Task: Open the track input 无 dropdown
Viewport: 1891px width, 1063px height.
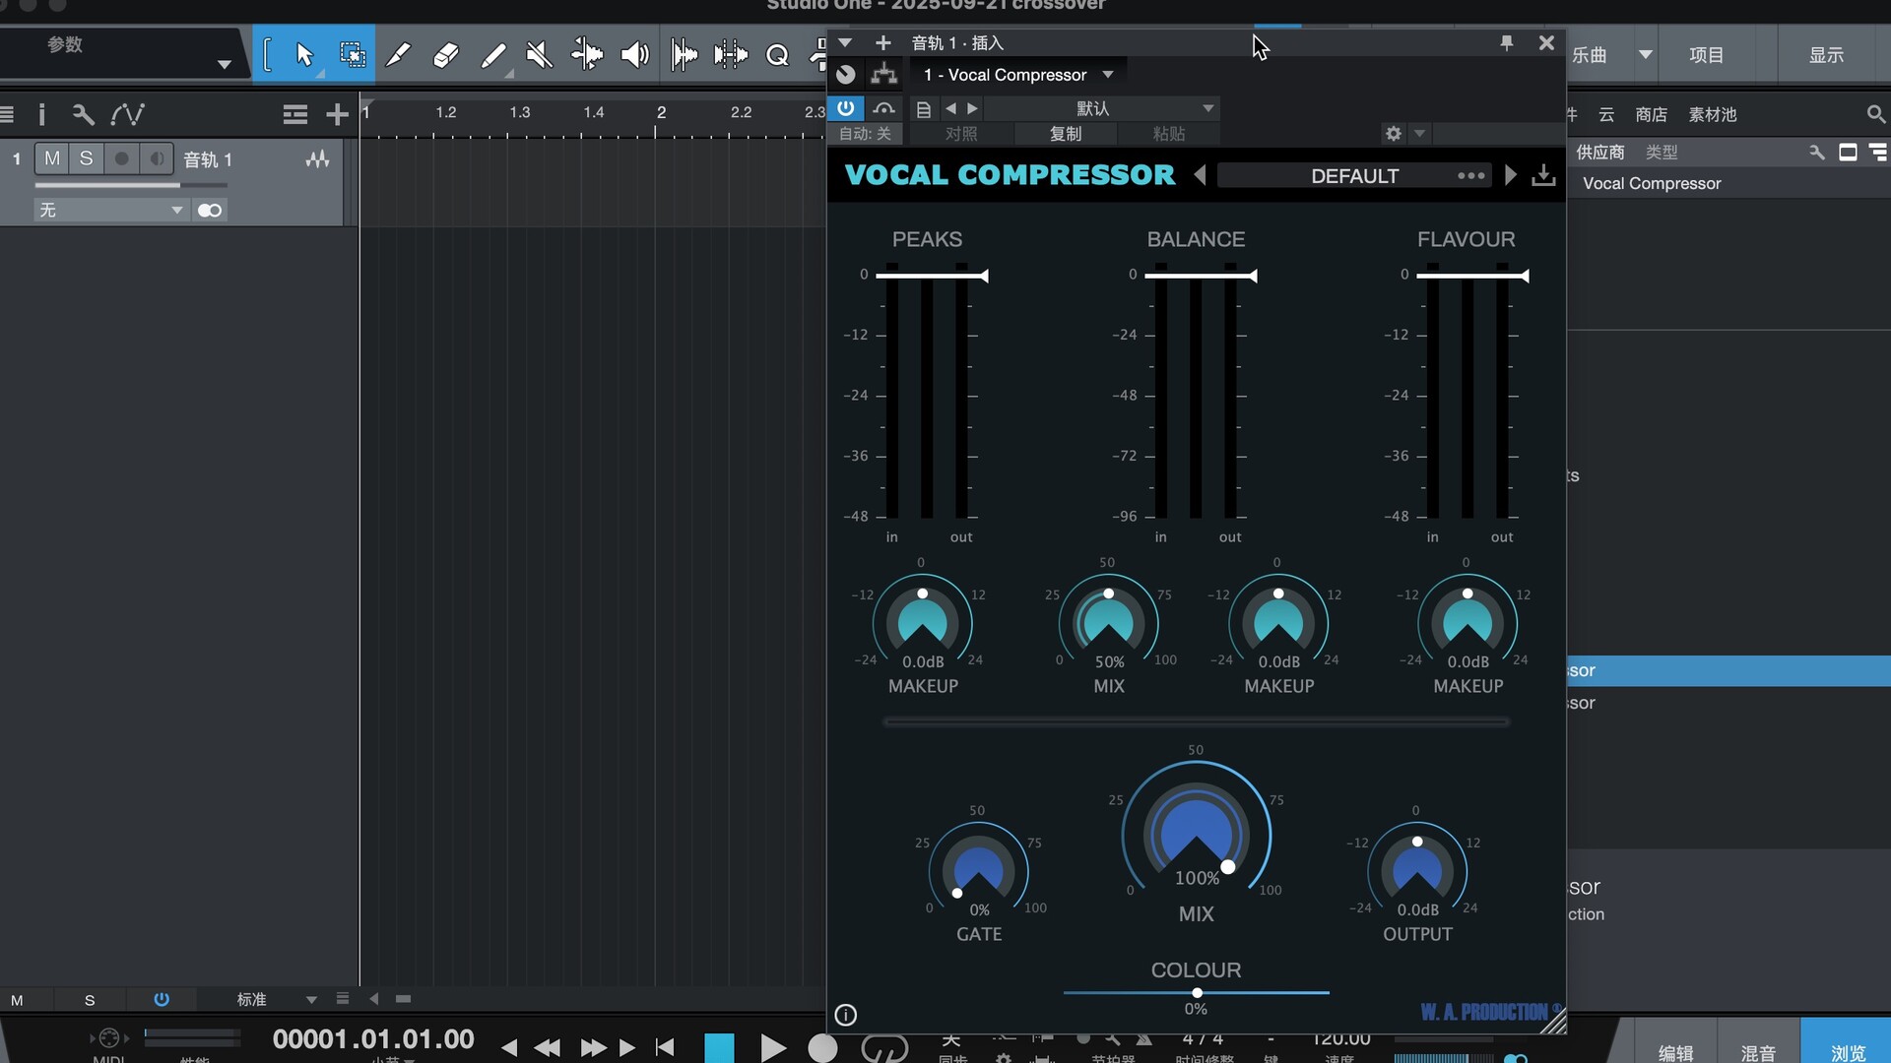Action: click(x=110, y=210)
